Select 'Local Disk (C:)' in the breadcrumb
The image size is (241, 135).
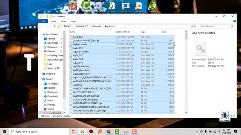point(81,26)
